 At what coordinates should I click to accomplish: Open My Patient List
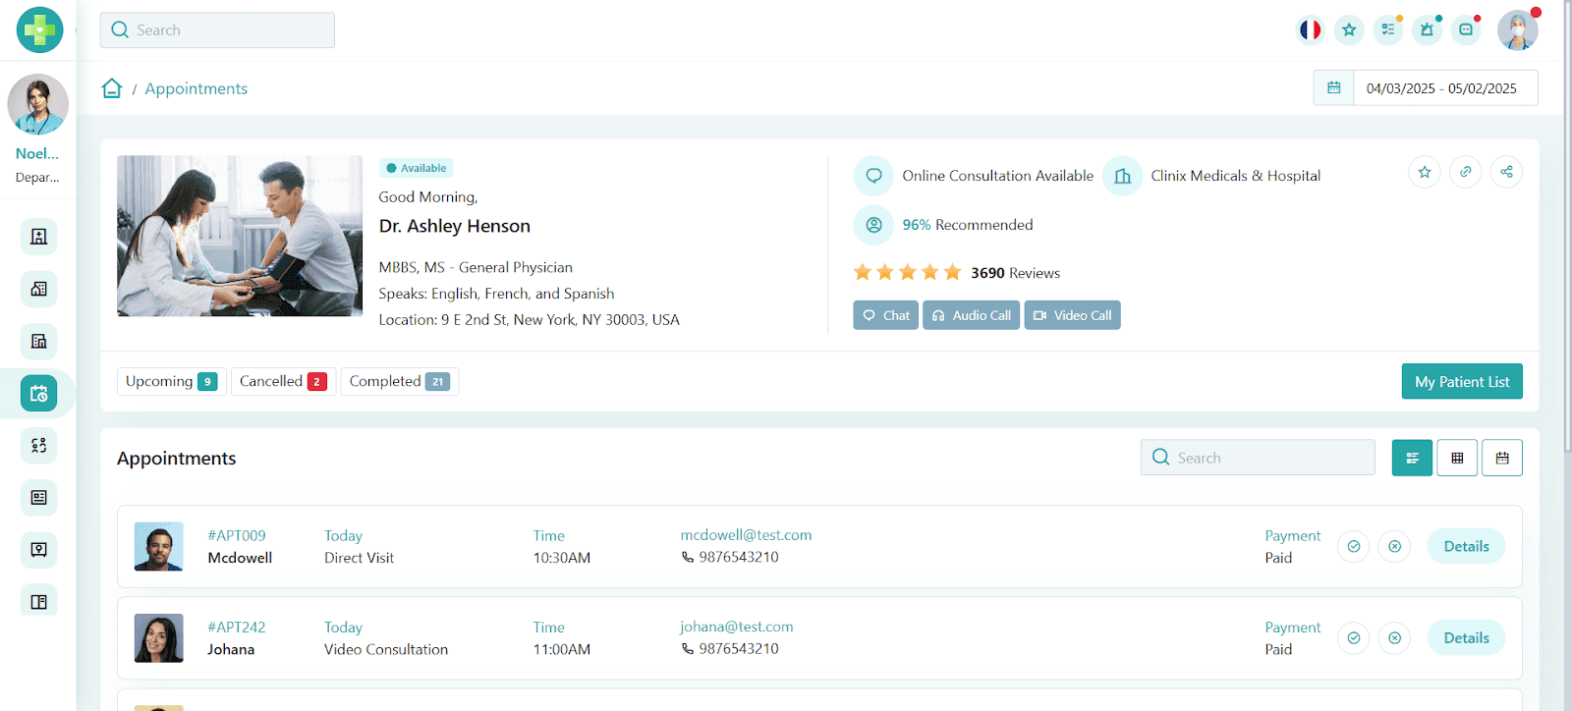pos(1462,382)
